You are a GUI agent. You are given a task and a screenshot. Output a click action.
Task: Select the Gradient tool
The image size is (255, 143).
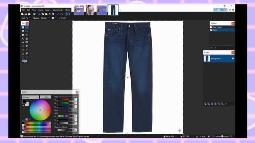tap(27, 43)
